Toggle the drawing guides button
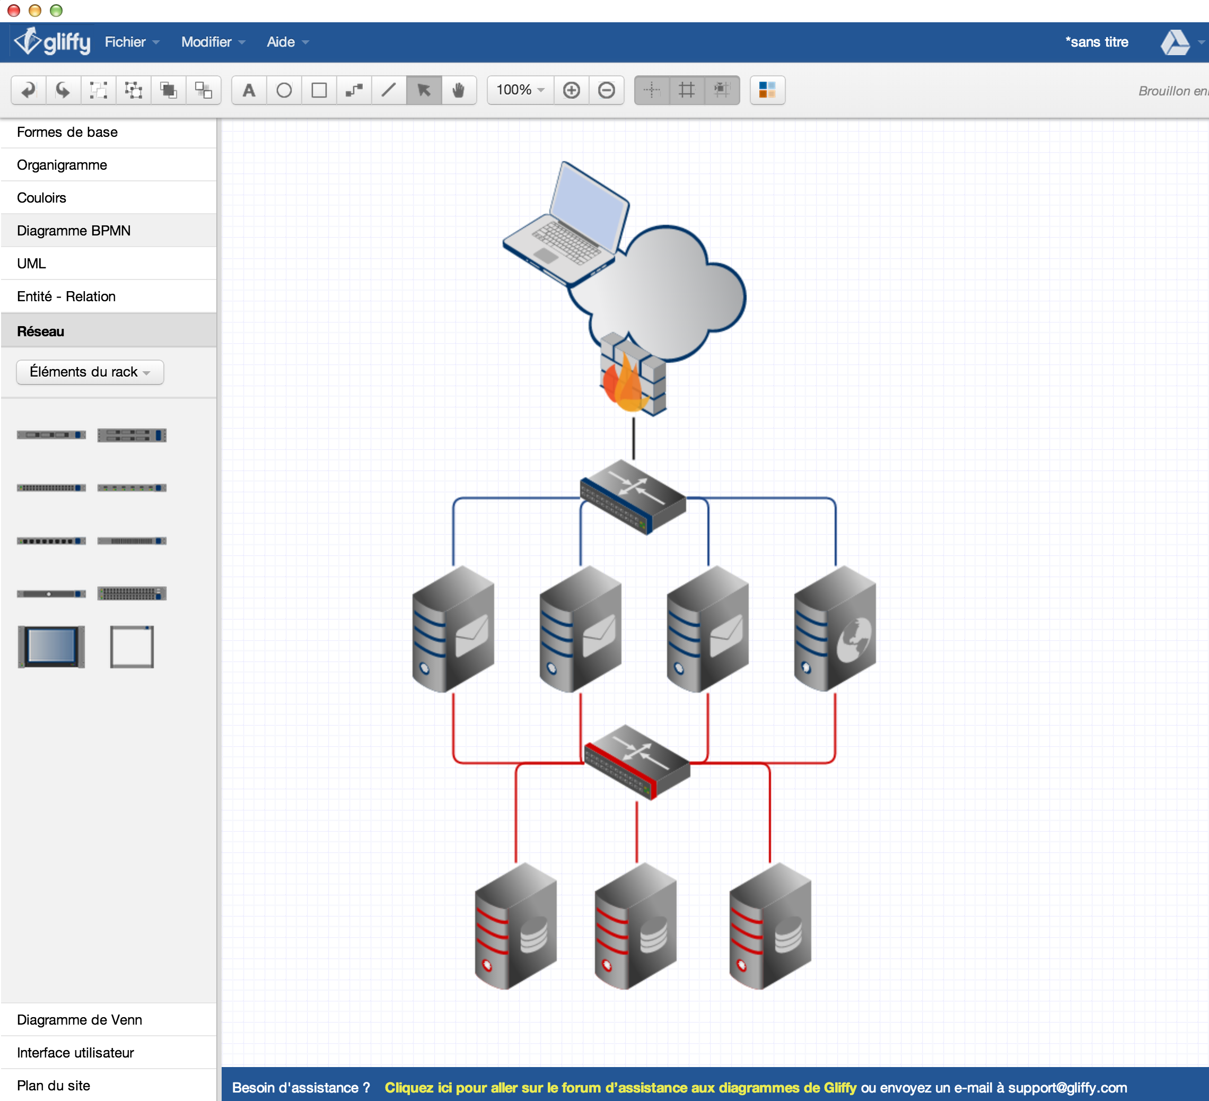Screen dimensions: 1209x1101 pyautogui.click(x=652, y=91)
